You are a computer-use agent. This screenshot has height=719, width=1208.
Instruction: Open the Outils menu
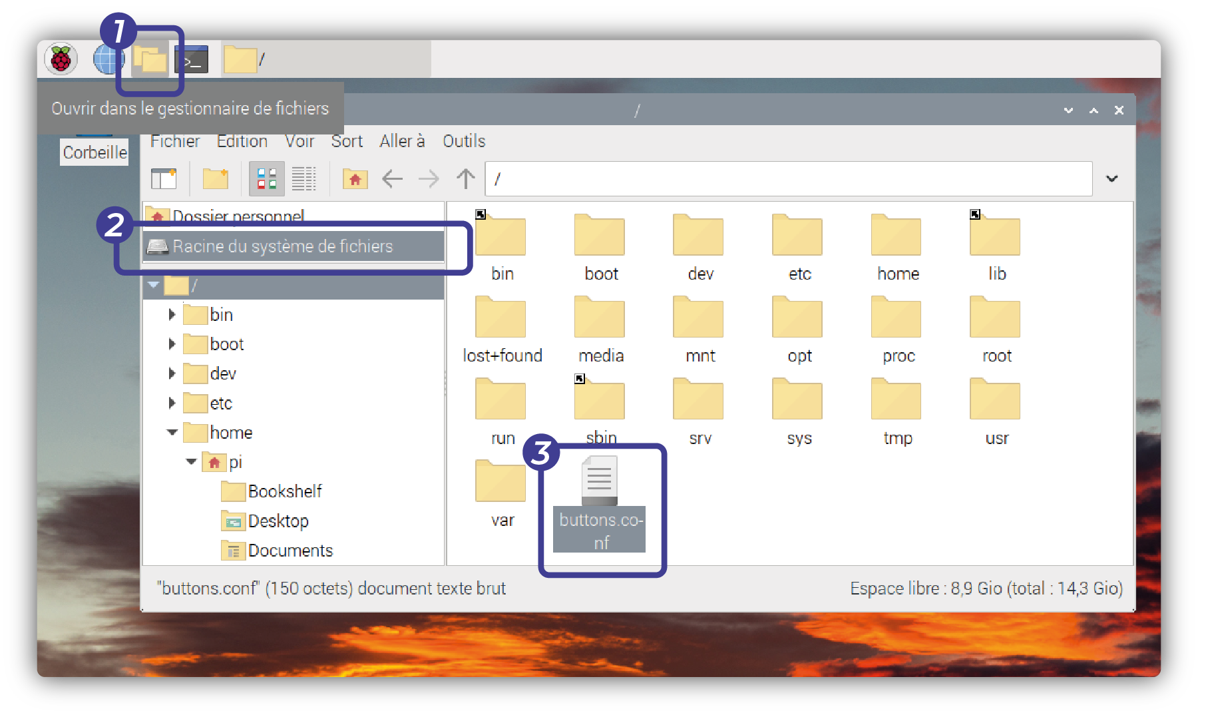(x=464, y=141)
